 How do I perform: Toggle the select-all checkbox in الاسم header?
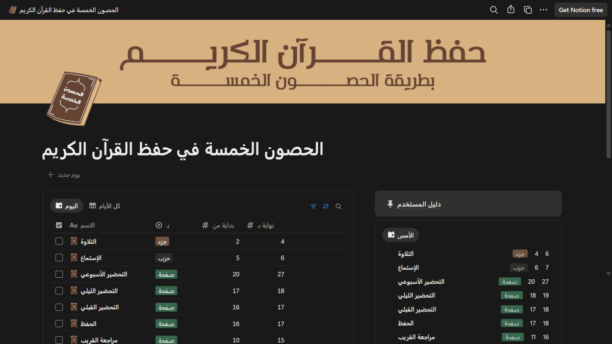tap(59, 225)
